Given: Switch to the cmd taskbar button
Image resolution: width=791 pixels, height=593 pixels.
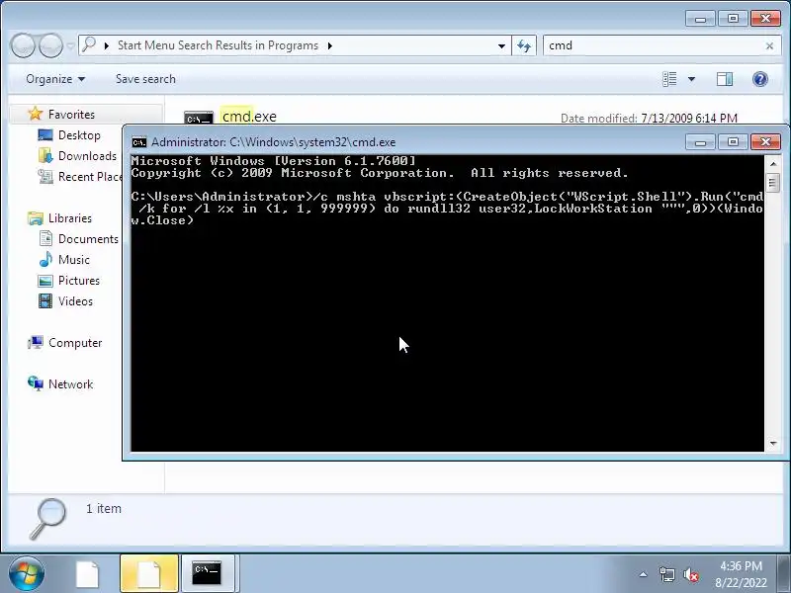Looking at the screenshot, I should [208, 573].
